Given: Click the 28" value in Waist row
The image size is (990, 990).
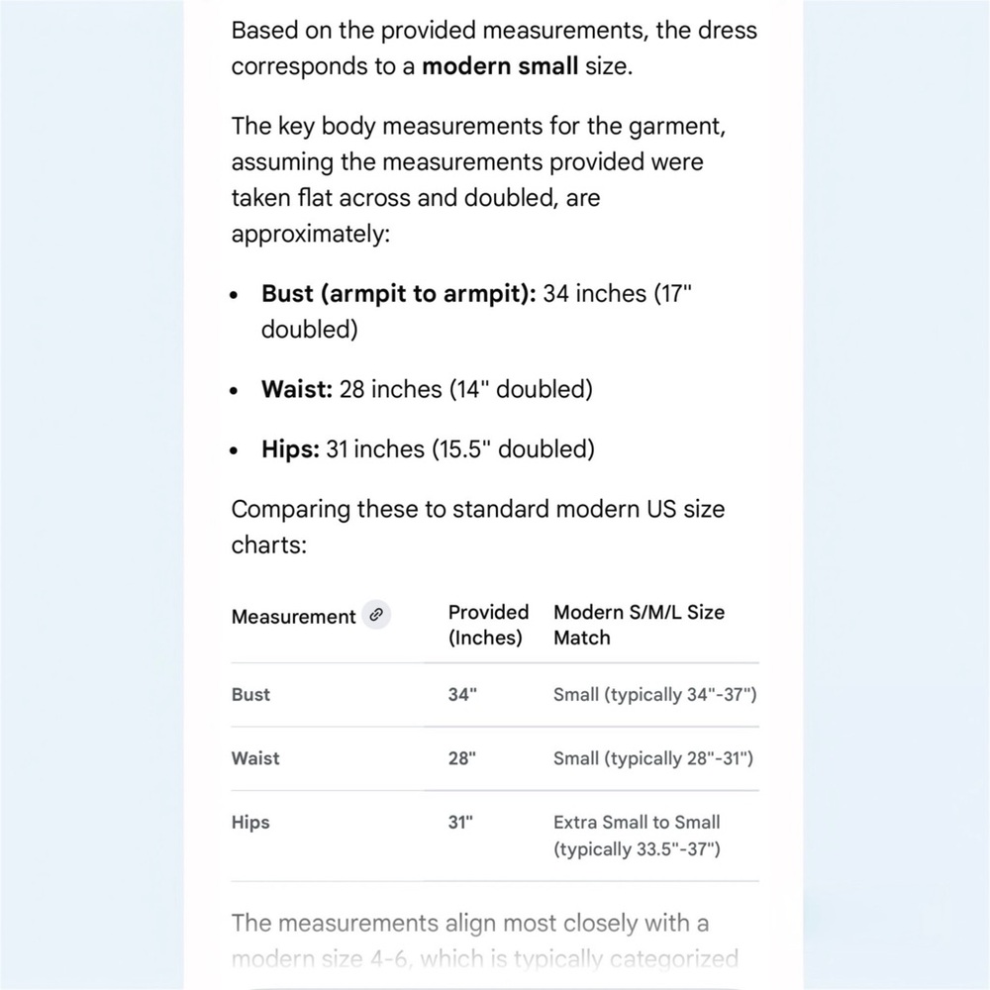Looking at the screenshot, I should coord(462,758).
